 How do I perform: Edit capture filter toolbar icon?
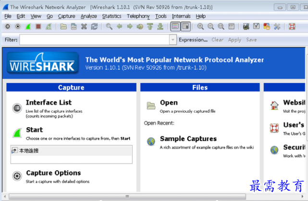246,26
